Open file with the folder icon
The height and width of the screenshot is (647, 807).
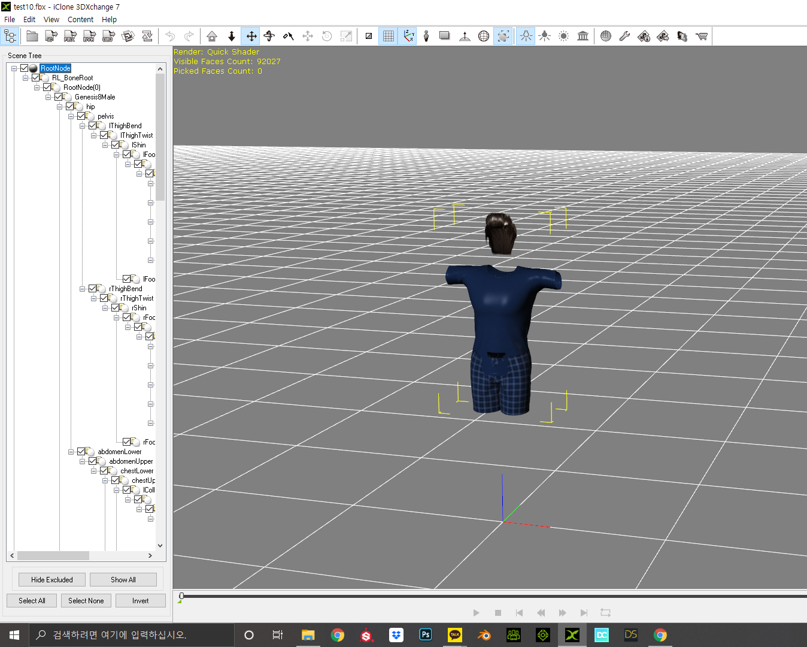click(x=32, y=37)
